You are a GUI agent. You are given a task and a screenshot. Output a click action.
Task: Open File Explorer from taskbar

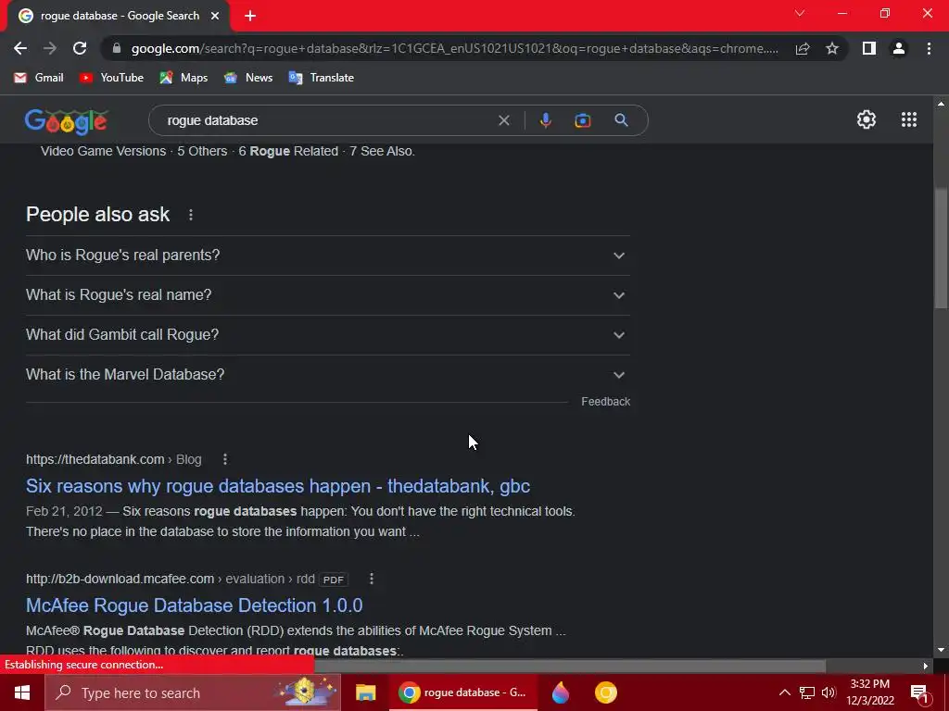[x=365, y=692]
